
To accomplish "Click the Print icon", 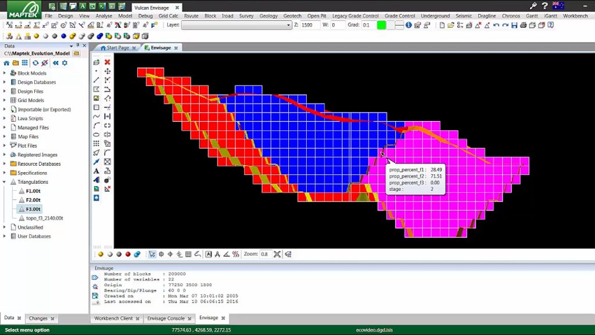I will click(524, 25).
